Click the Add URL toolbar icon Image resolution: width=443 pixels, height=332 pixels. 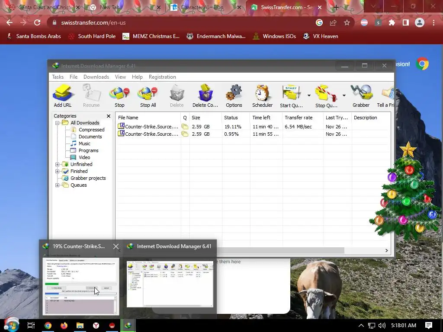[63, 96]
